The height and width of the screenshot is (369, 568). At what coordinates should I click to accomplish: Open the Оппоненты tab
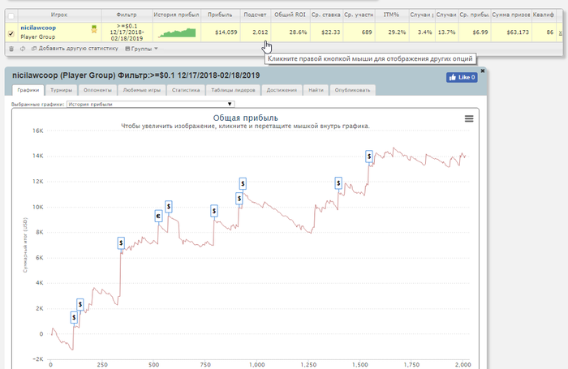click(x=97, y=90)
